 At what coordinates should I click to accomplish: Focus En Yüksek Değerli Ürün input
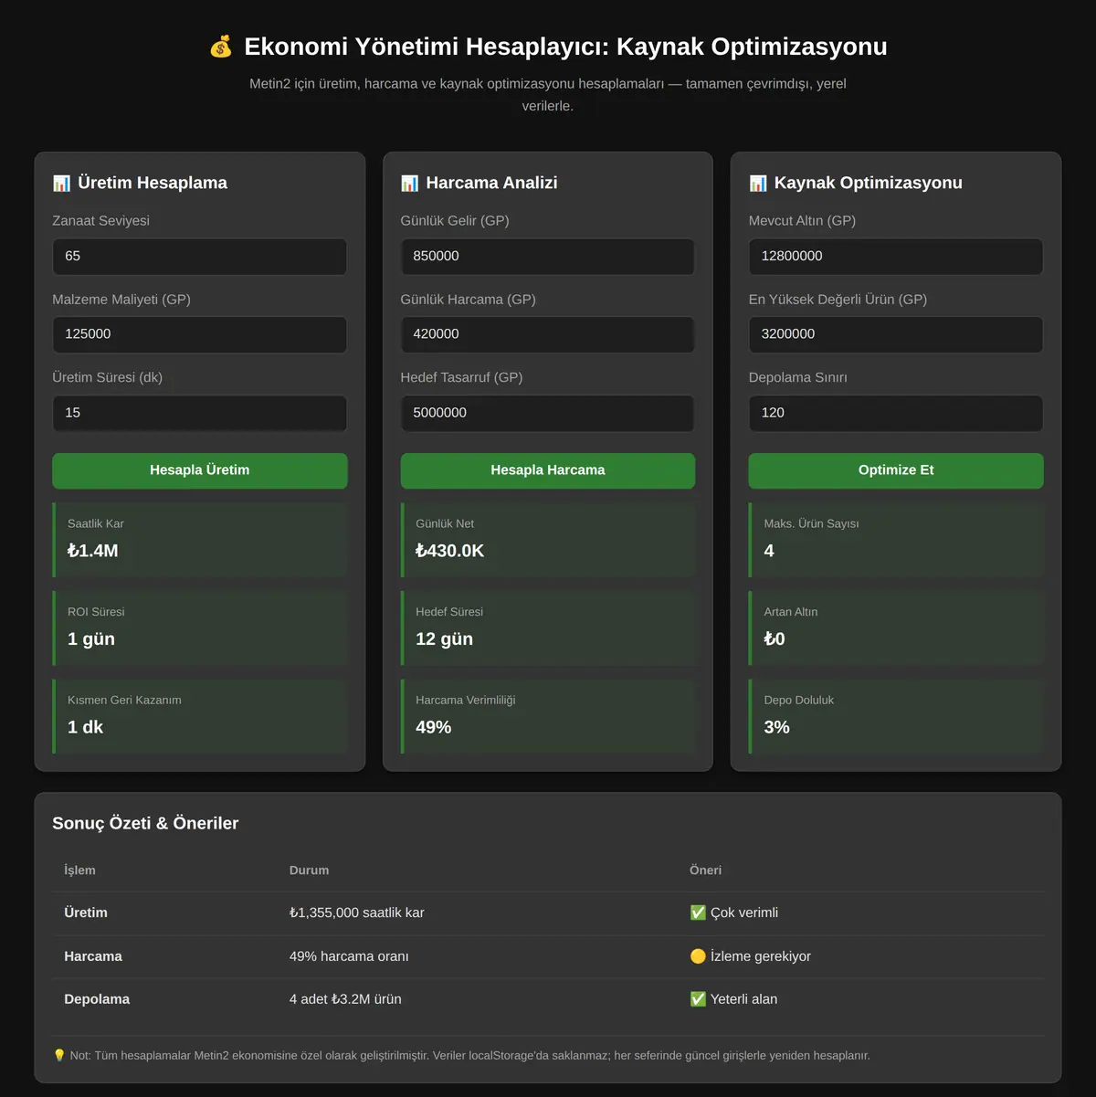coord(896,334)
